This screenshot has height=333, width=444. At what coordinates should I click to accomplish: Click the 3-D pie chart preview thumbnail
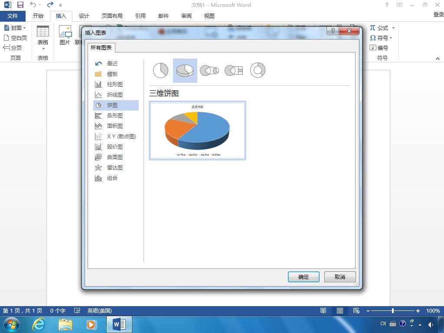197,131
